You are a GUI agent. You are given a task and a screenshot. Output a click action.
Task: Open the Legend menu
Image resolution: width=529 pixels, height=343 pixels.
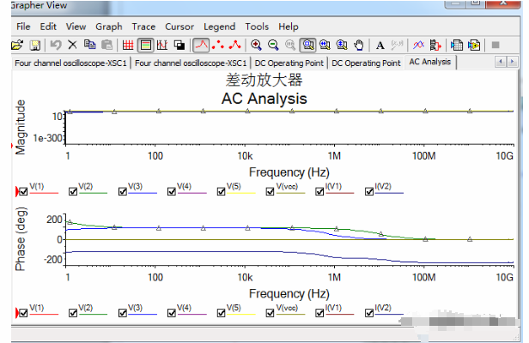(x=219, y=27)
